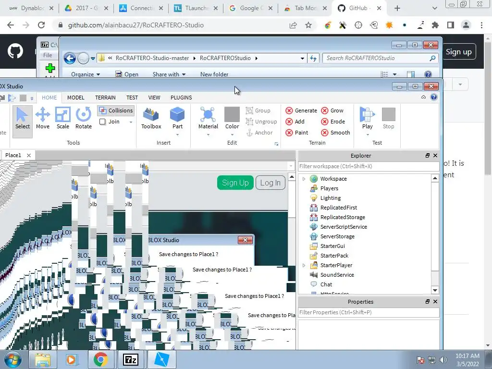Insert a Part
The image size is (492, 369).
(x=177, y=119)
